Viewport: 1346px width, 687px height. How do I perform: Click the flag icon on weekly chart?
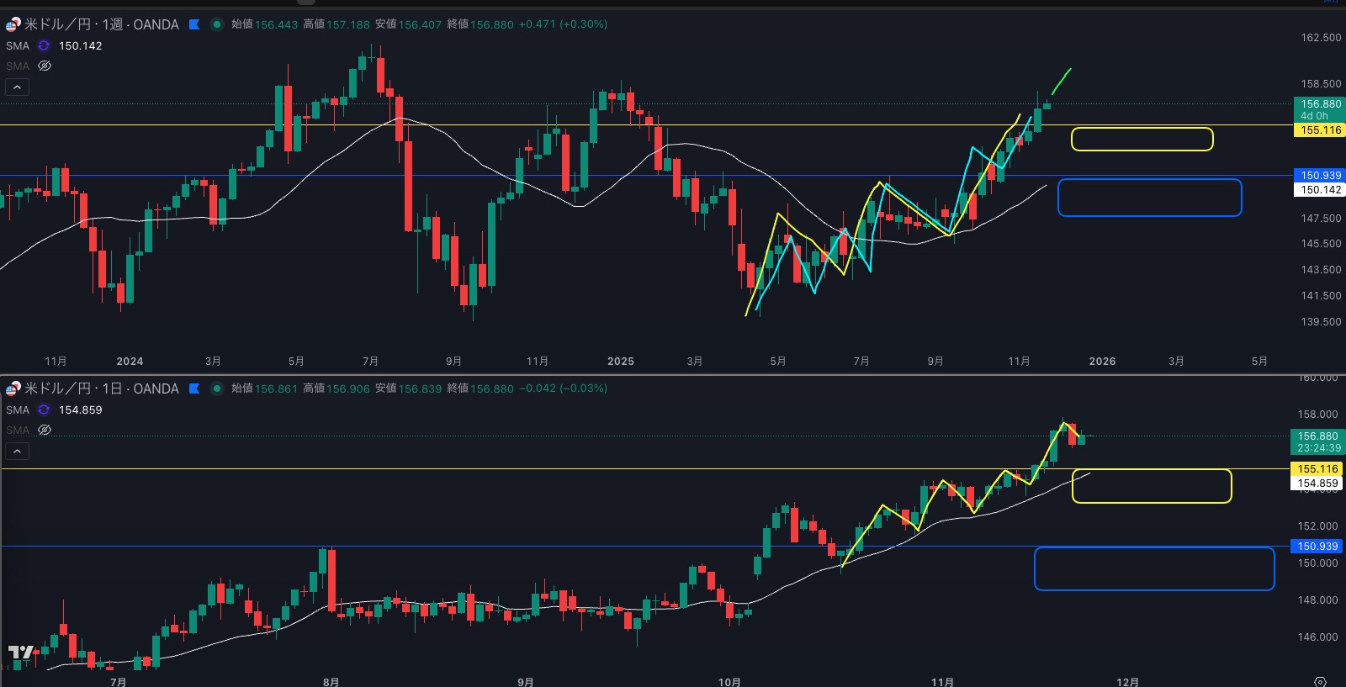194,24
